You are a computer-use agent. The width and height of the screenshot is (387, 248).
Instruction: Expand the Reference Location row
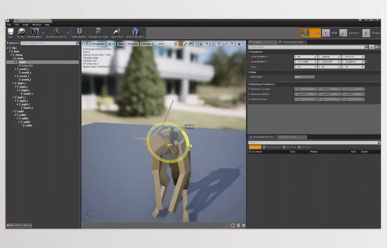point(249,89)
